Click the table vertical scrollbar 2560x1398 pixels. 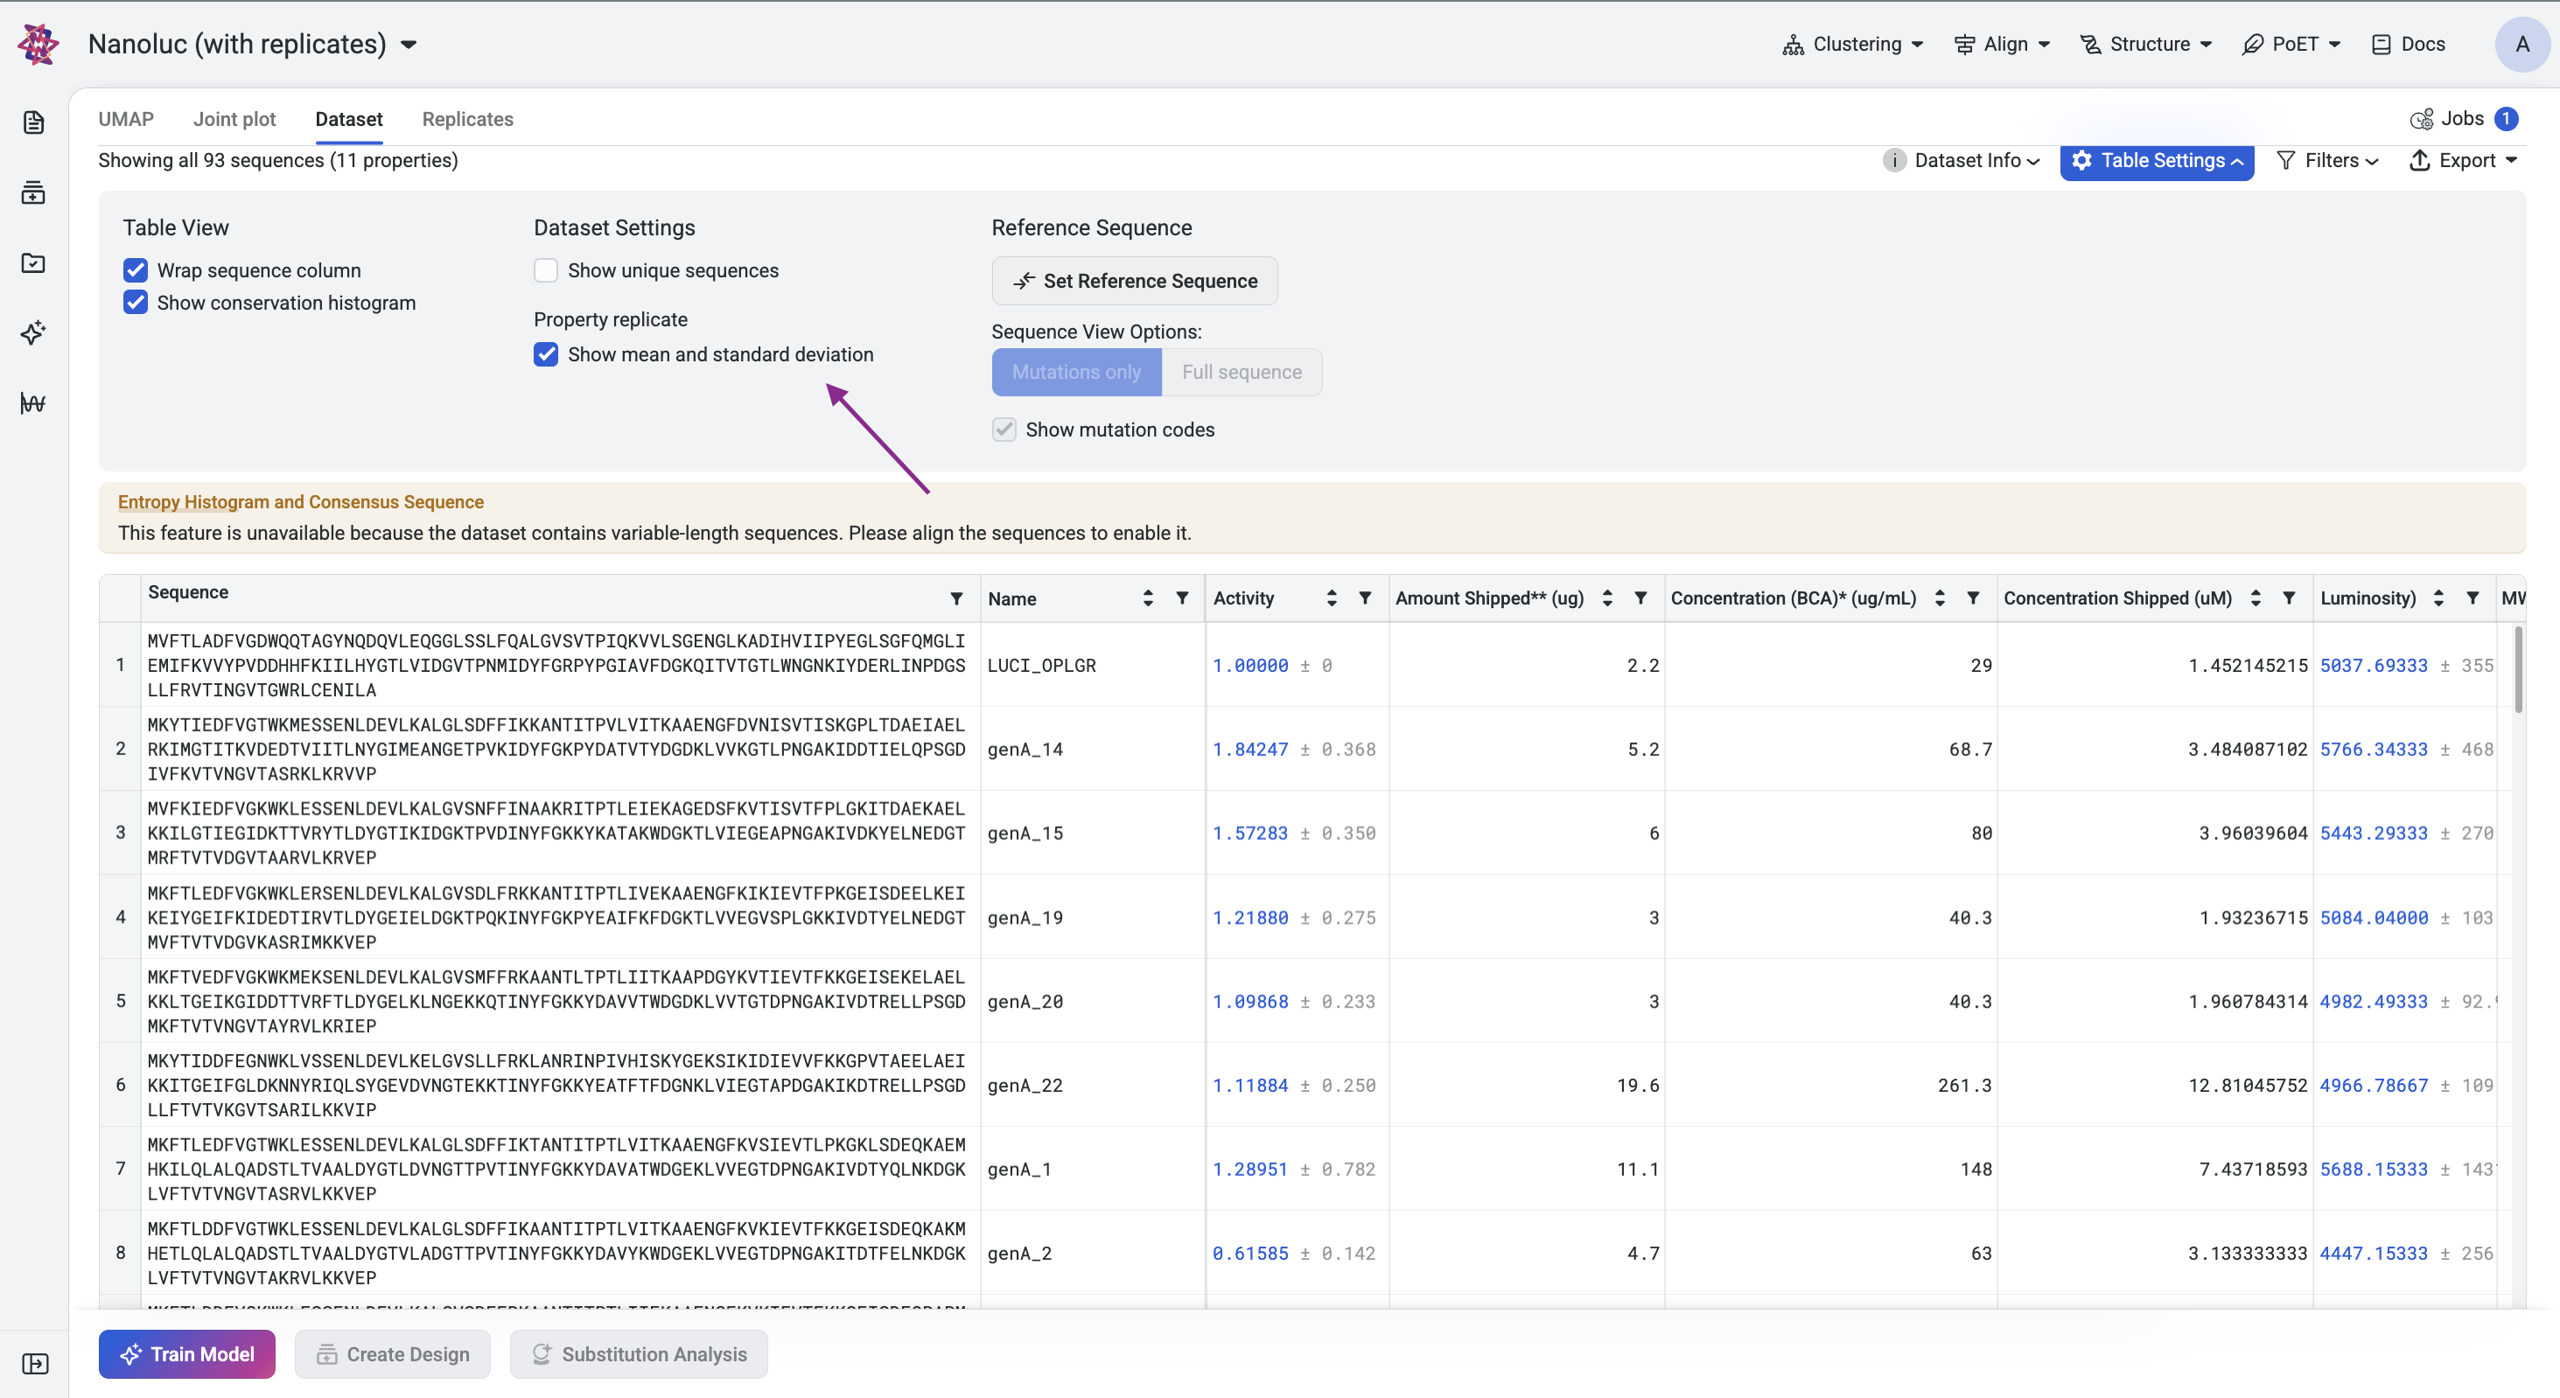[2518, 669]
